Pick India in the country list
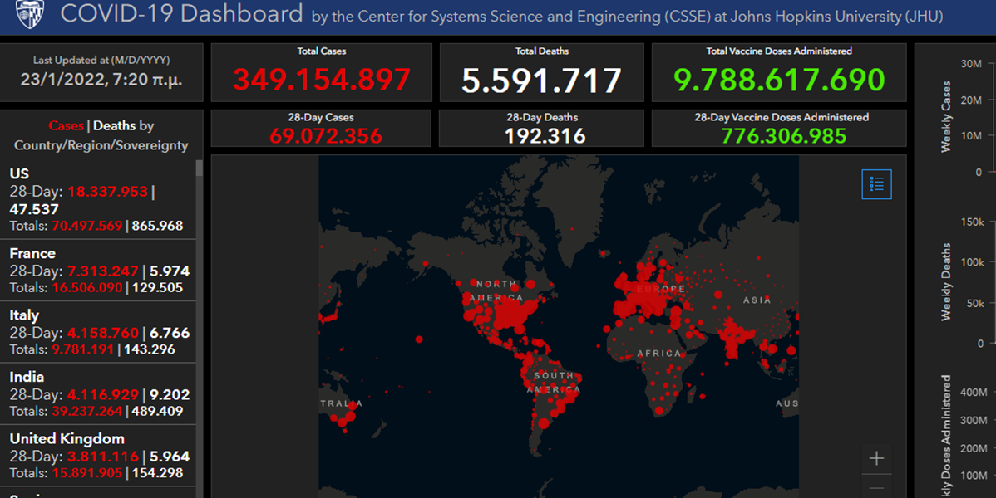Screen dimensions: 996x498 click(27, 377)
